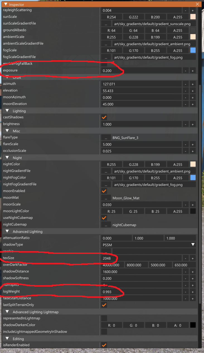This screenshot has height=353, width=204.
Task: Click plus stepper for rayleighScattering
Action: pos(193,10)
